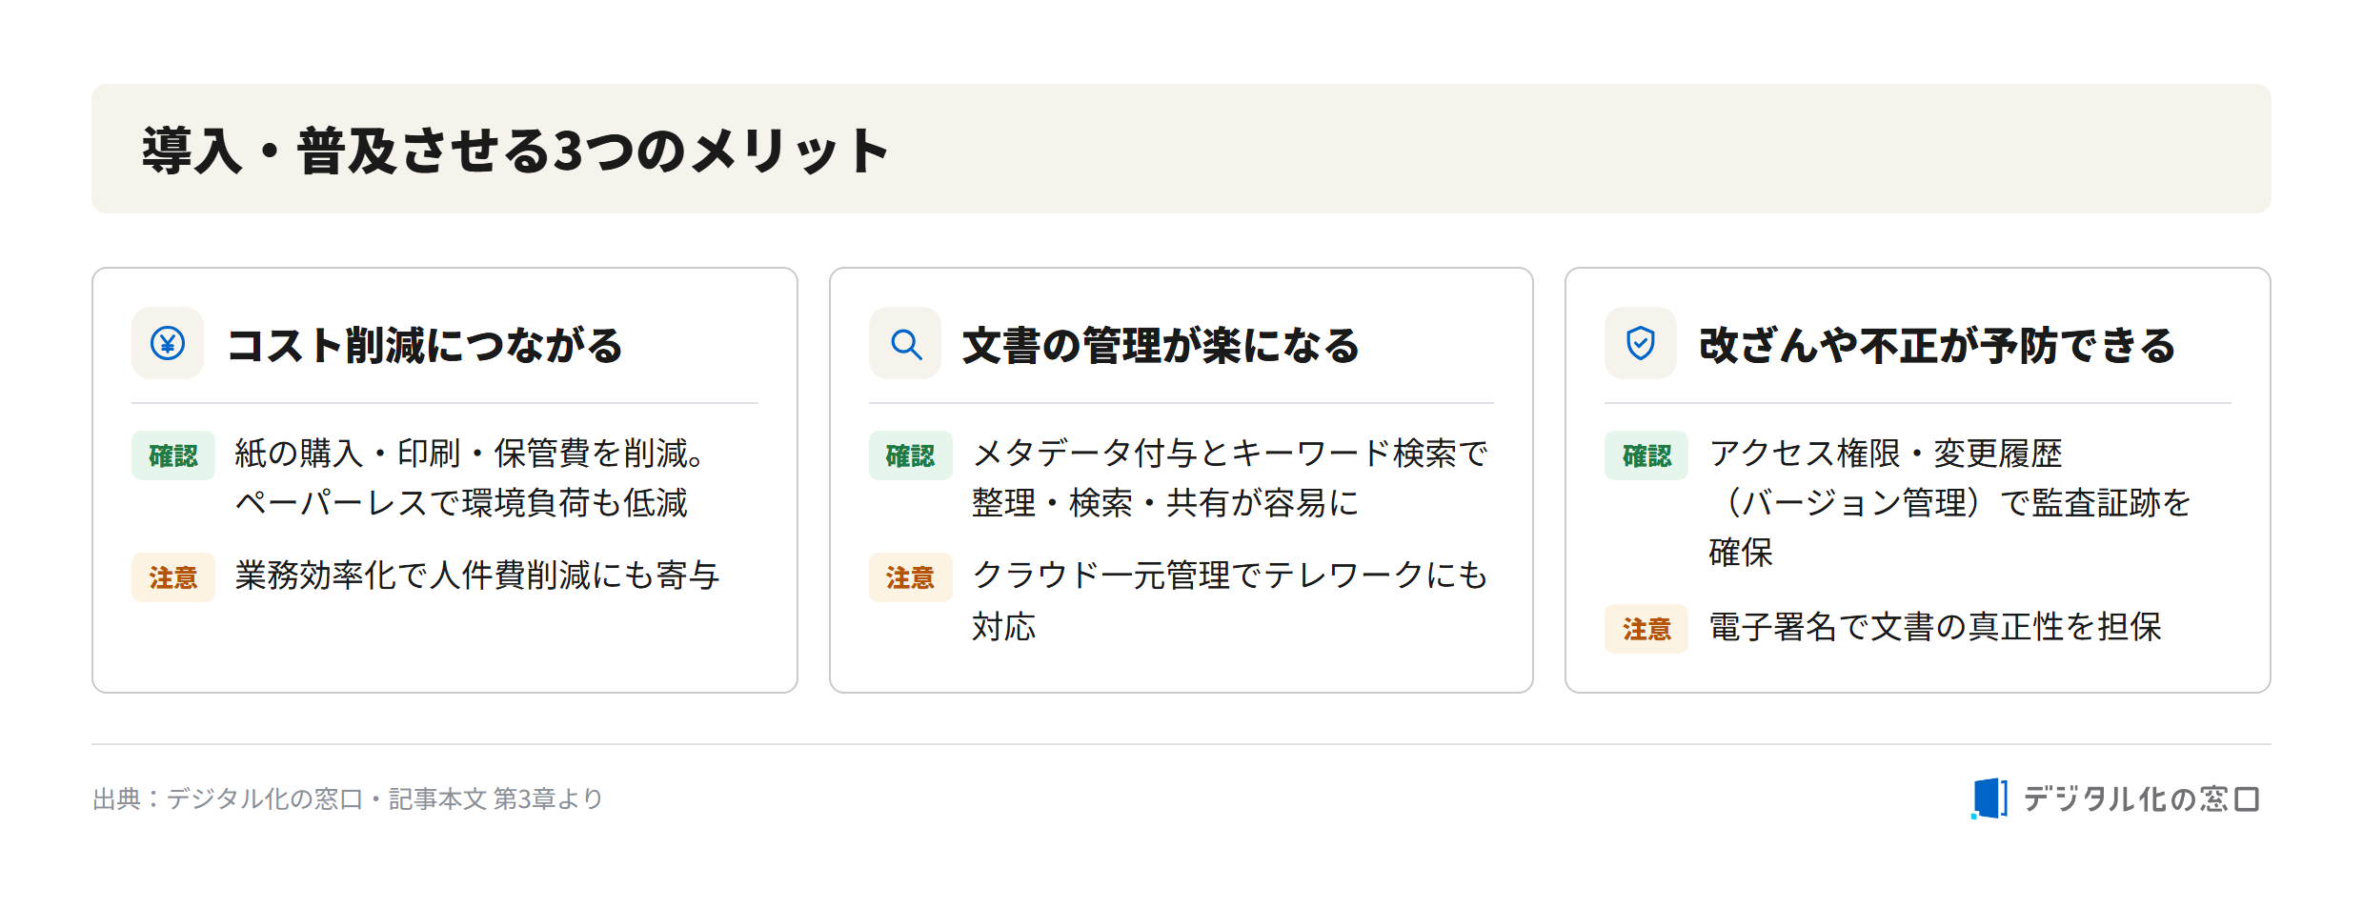Select the 文書の管理が楽になる heading
The image size is (2363, 909).
tap(1161, 345)
